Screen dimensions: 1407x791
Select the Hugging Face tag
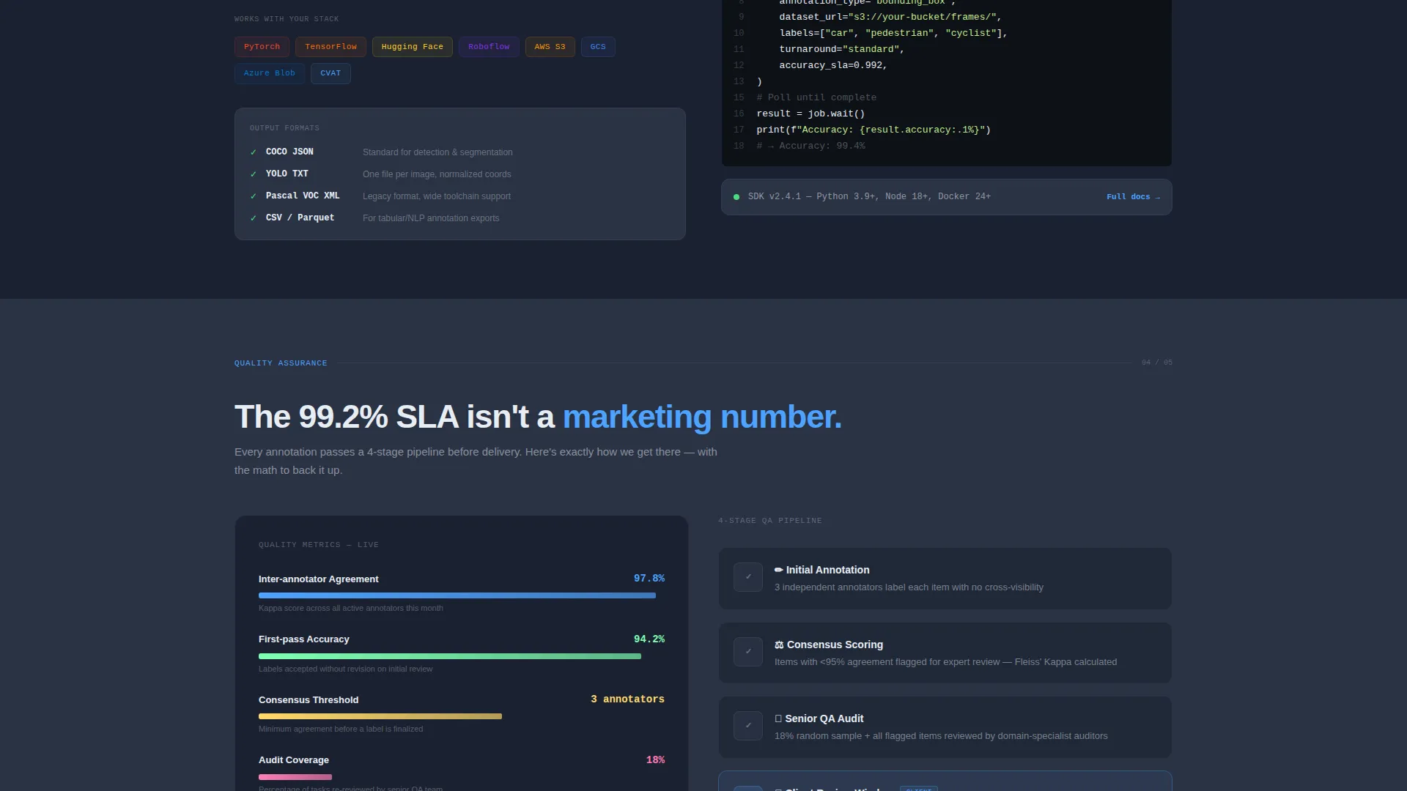coord(412,47)
